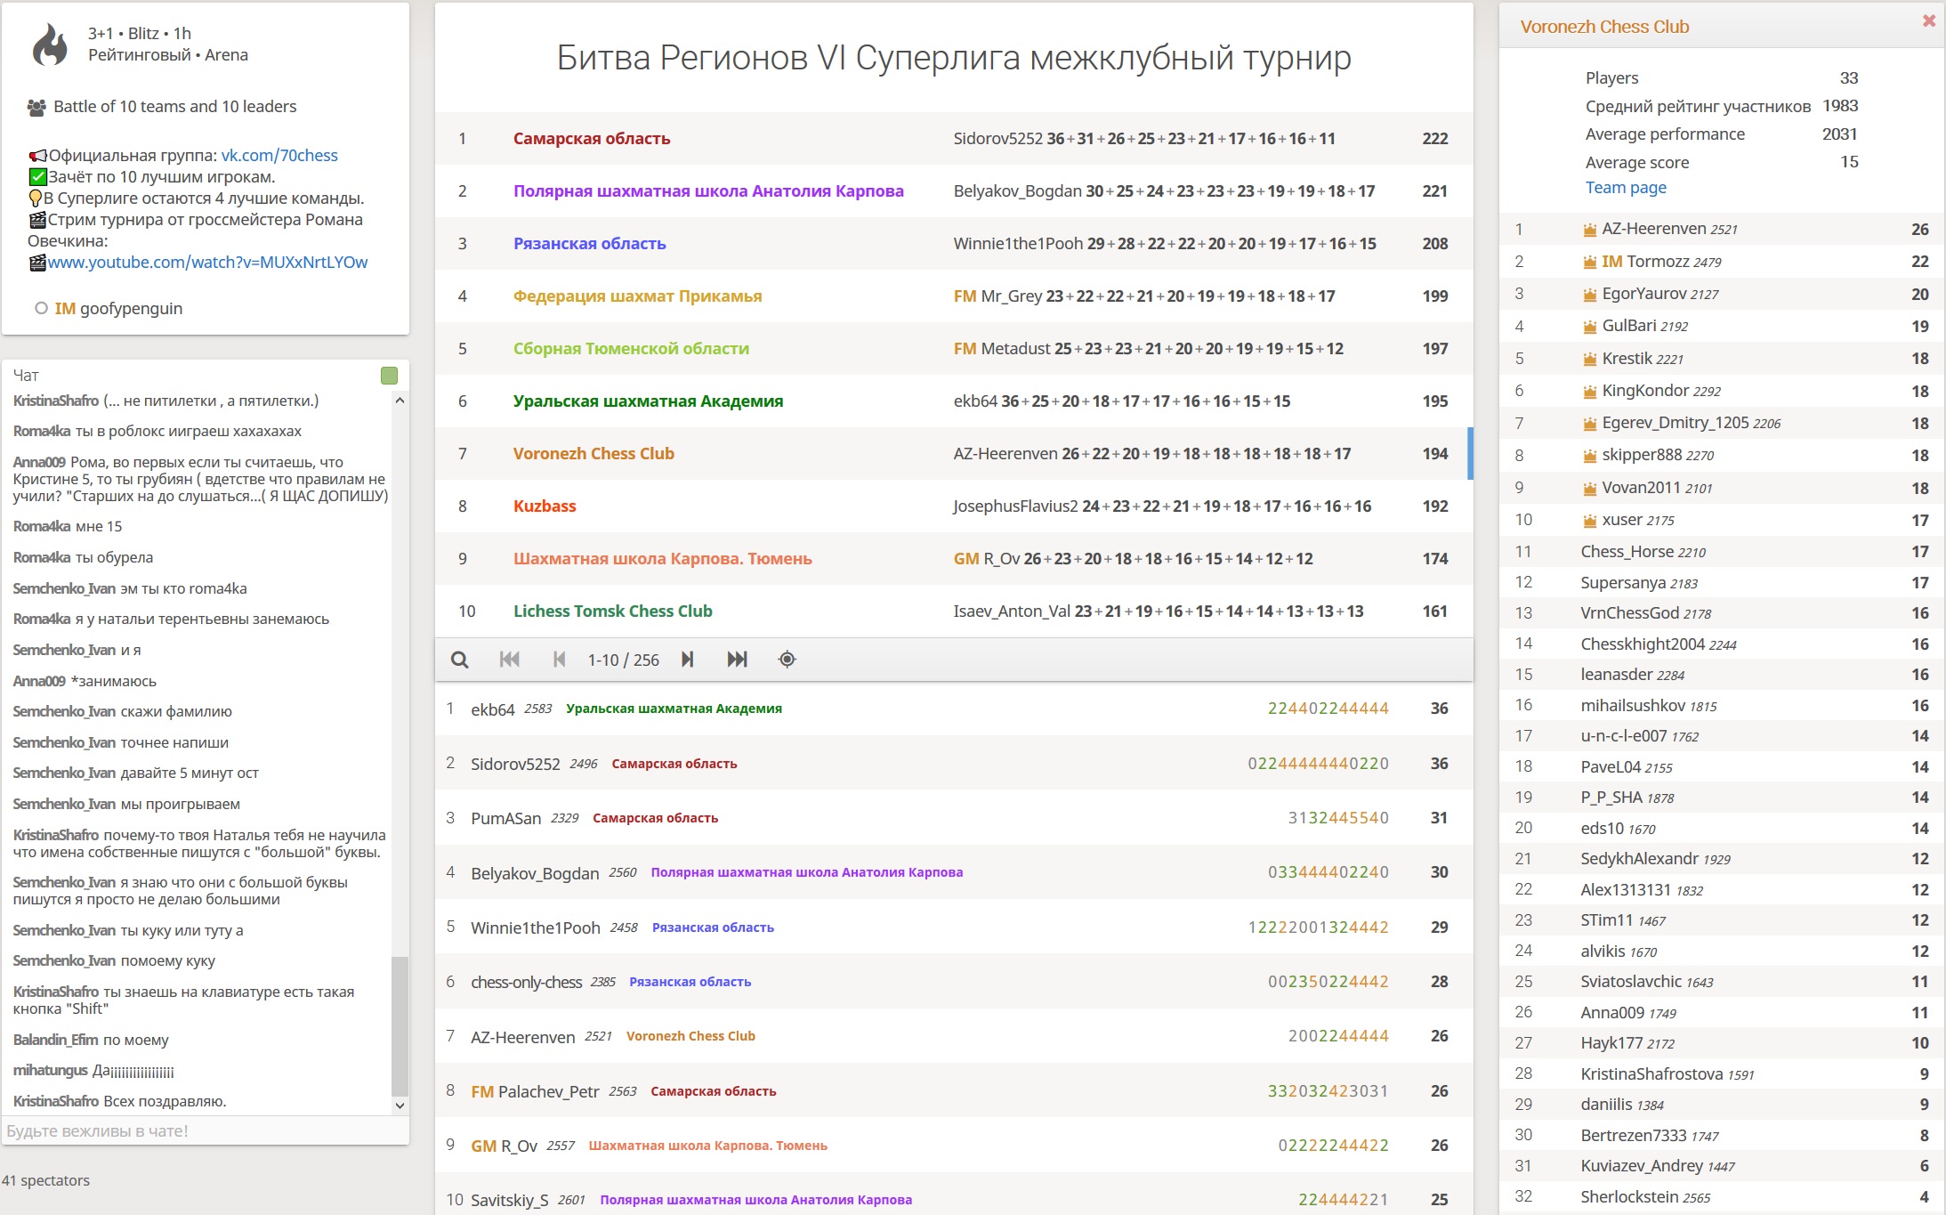Click crown icon beside Vovan2011
Screen dimensions: 1946x1215
[1589, 489]
